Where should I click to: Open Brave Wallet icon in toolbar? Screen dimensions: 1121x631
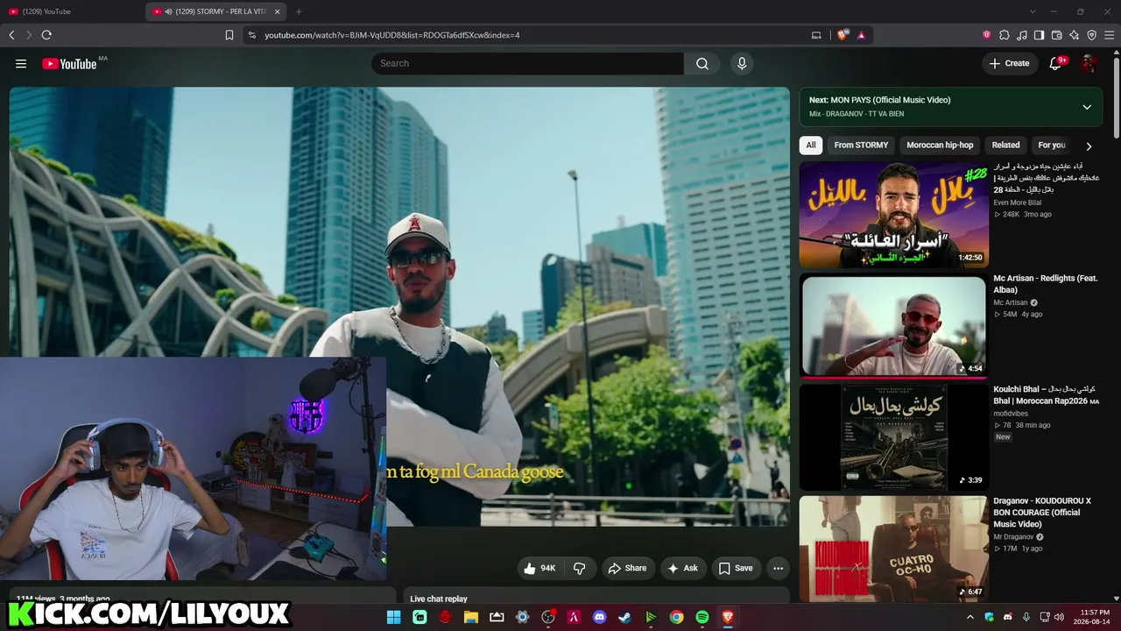1057,35
